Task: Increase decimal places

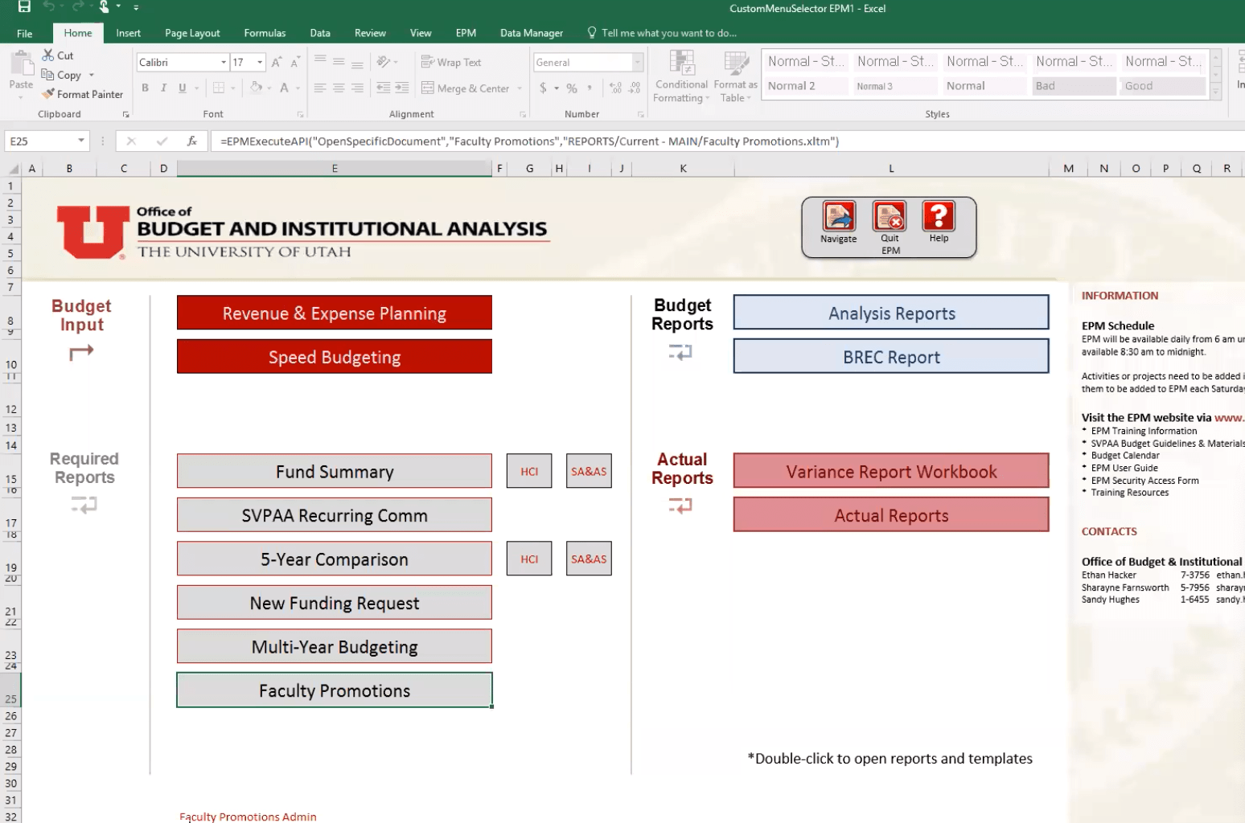Action: coord(615,88)
